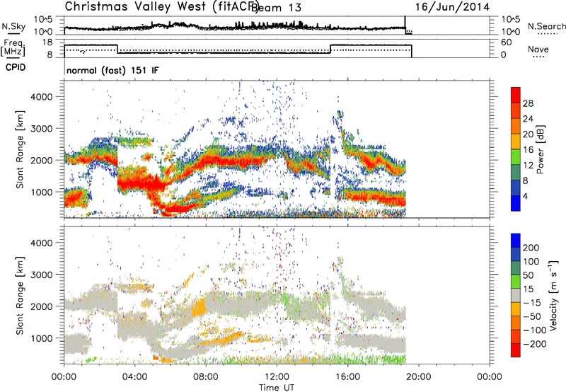
Task: Click the 'N.Sky' legend label
Action: [x=13, y=26]
